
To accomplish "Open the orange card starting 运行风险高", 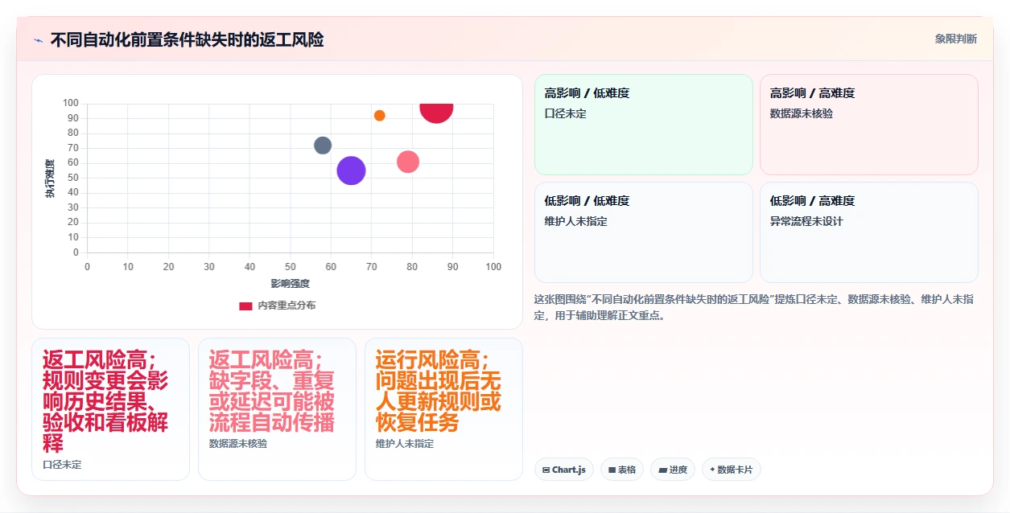I will [443, 409].
